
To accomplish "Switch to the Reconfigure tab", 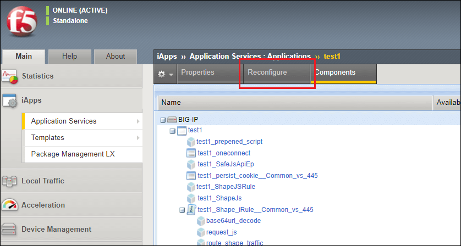I will [267, 72].
